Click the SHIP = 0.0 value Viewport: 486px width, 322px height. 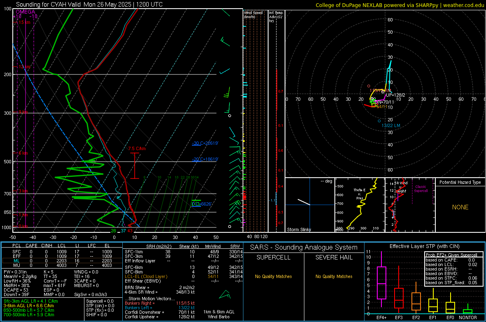coord(96,315)
